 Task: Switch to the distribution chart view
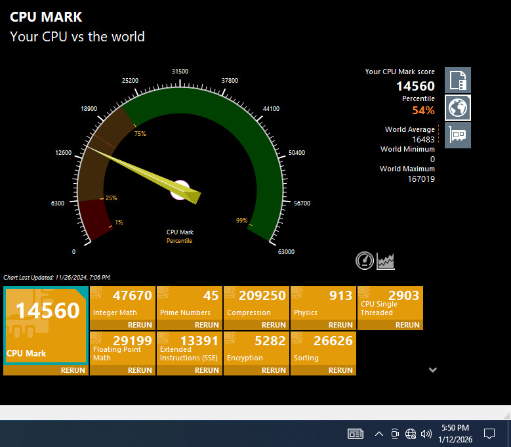(x=386, y=261)
